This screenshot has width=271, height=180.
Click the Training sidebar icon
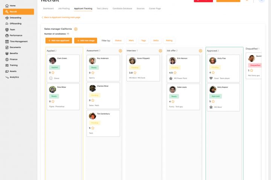pyautogui.click(x=7, y=65)
